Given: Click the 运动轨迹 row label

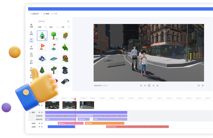Looking at the screenshot, I should pyautogui.click(x=39, y=116).
